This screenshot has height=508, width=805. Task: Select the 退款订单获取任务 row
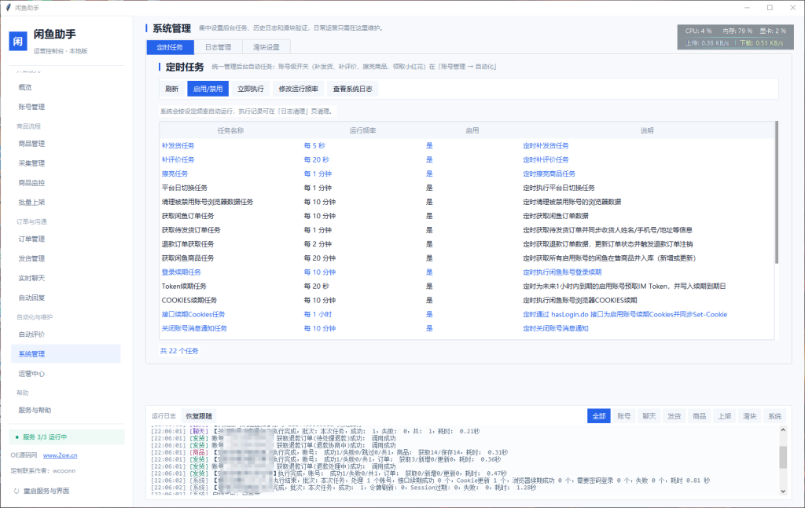coord(467,244)
